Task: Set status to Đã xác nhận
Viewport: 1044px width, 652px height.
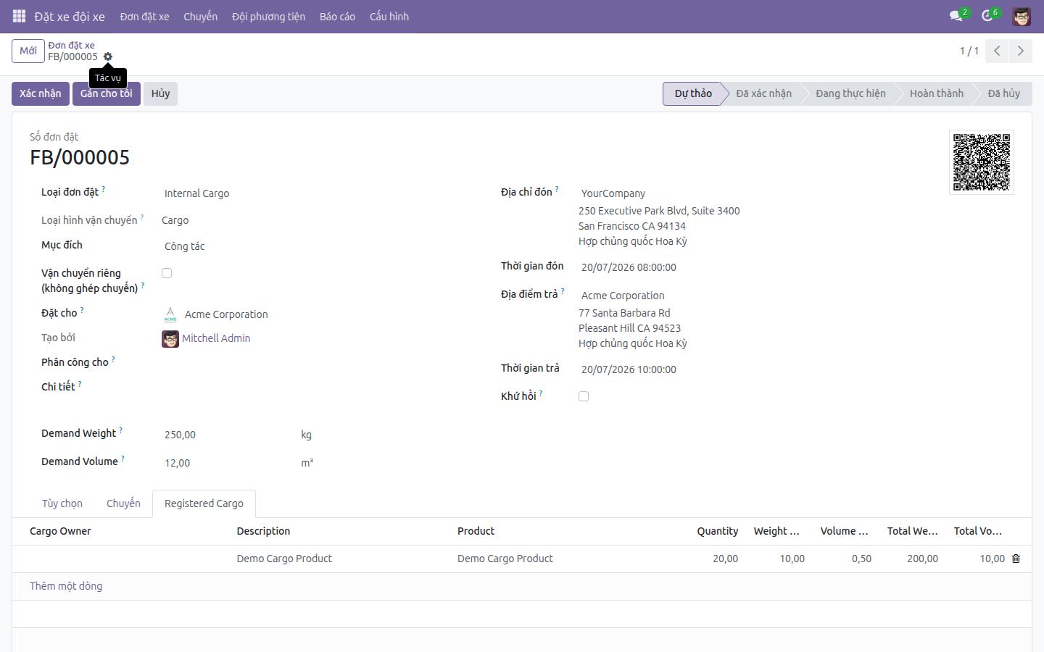Action: [763, 93]
